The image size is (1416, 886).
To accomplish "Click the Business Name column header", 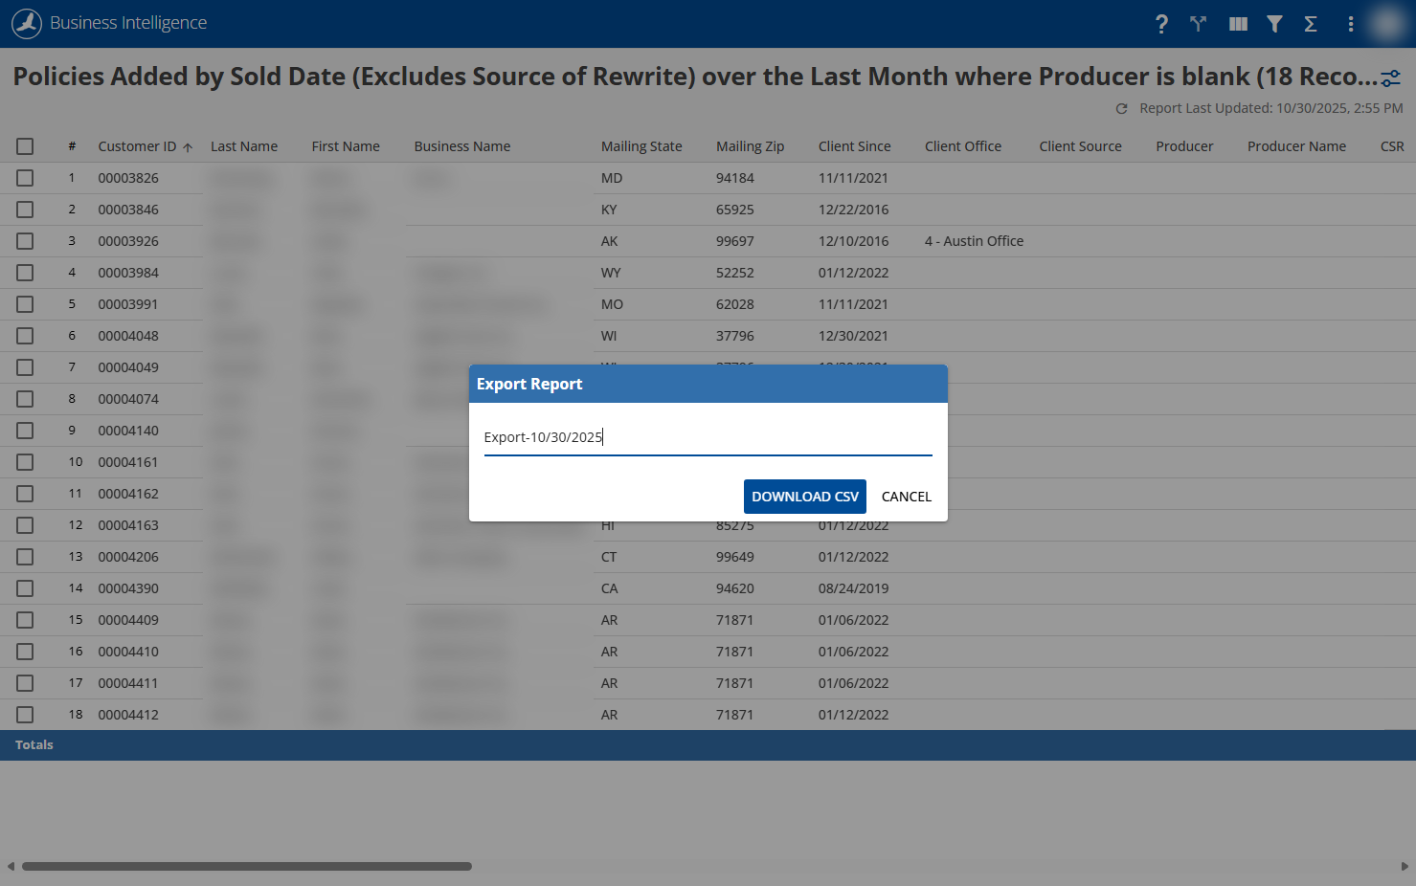I will point(462,146).
